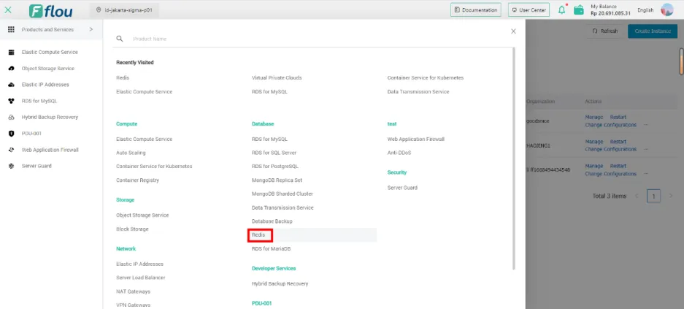The height and width of the screenshot is (309, 684).
Task: Open Database Backup link
Action: point(272,221)
